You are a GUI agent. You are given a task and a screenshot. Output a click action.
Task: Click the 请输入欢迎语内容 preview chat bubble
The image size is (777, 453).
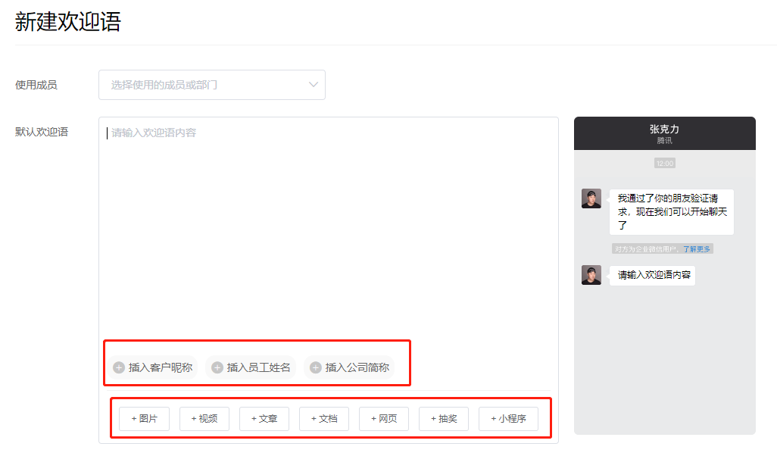[654, 275]
